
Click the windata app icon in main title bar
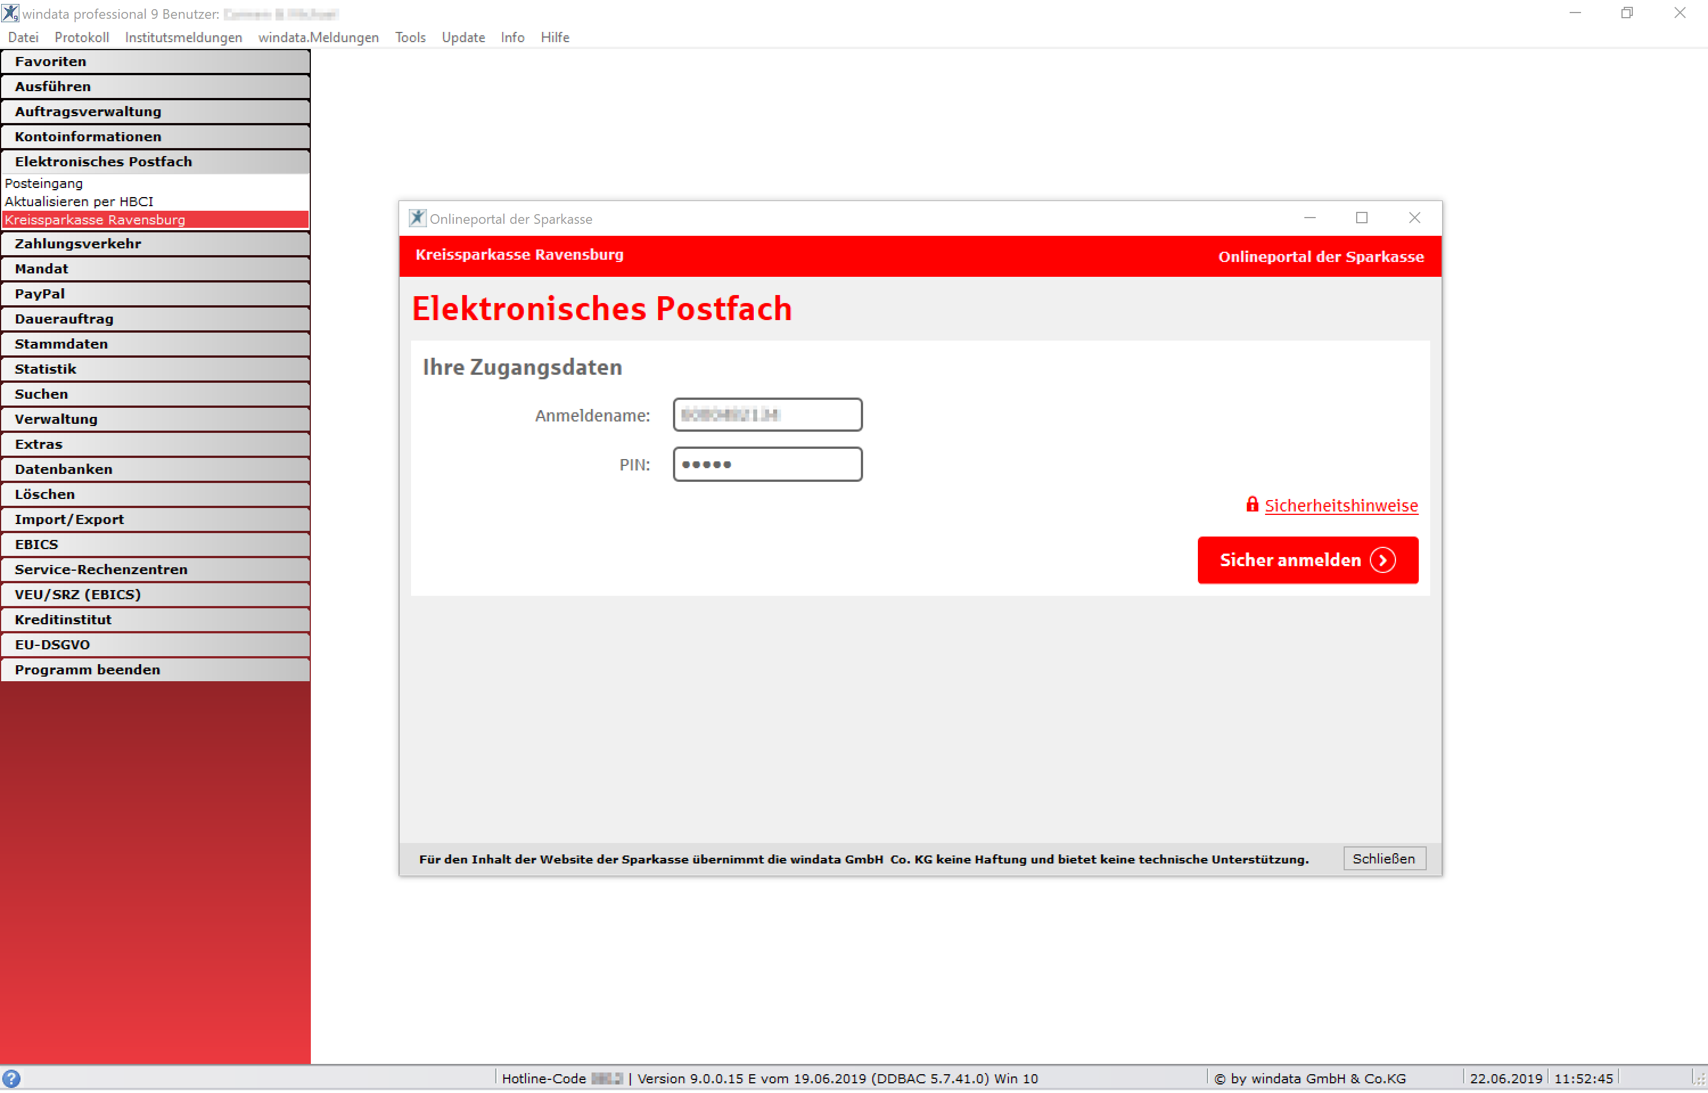pos(11,13)
